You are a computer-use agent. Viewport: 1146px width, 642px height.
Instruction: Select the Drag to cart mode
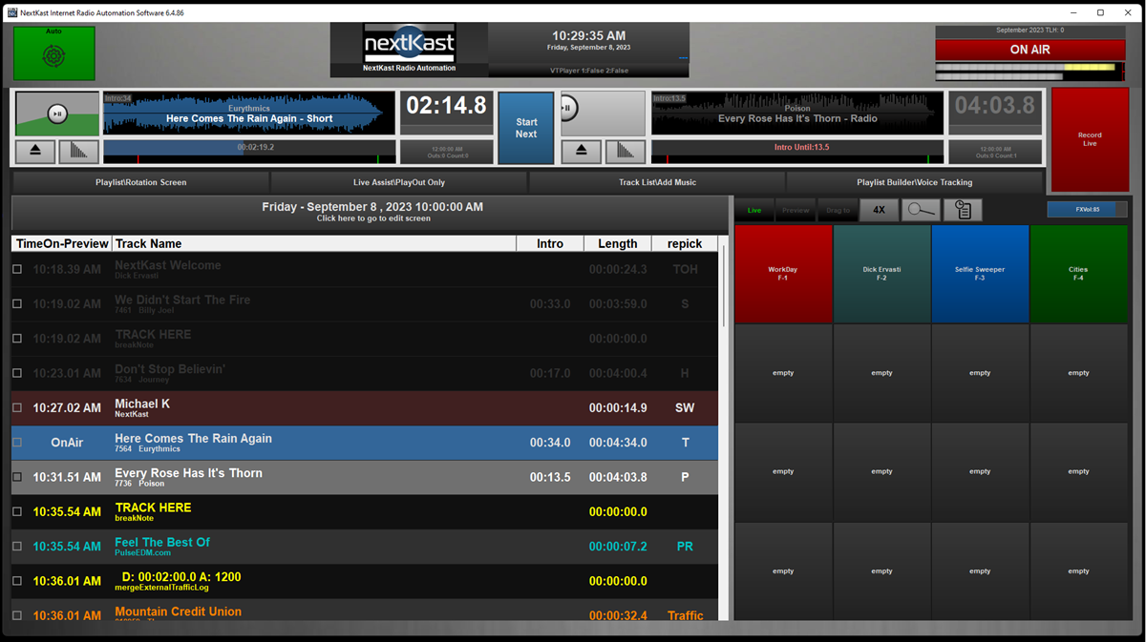[x=838, y=211]
